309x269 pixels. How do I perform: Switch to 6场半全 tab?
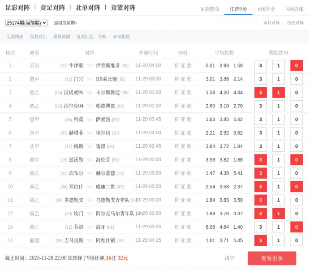tap(266, 9)
